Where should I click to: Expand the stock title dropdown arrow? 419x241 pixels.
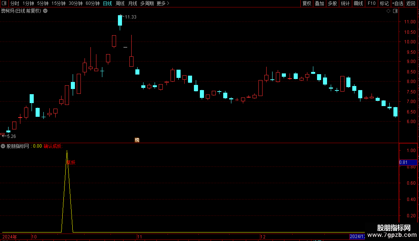pos(46,11)
